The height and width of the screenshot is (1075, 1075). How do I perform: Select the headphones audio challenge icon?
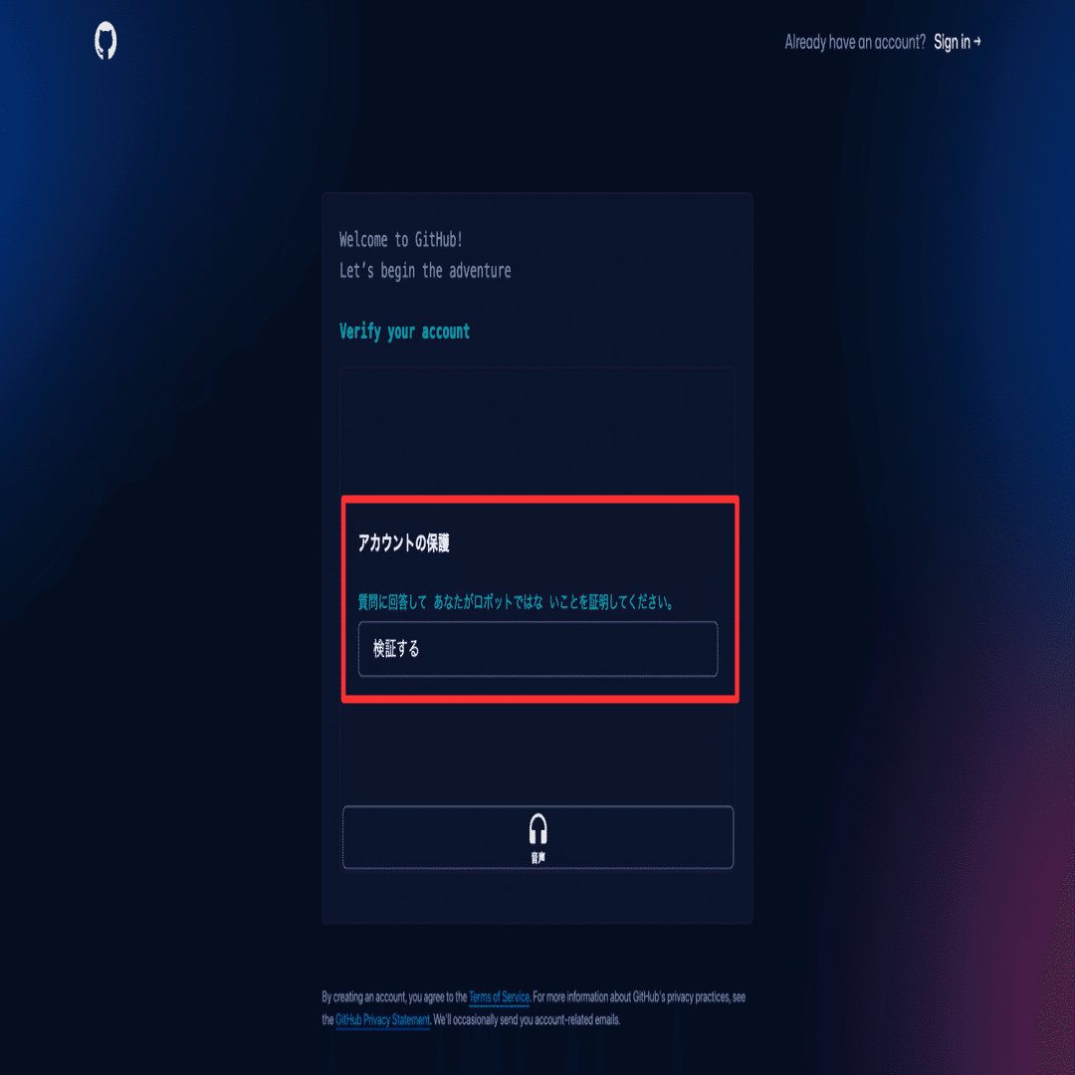[x=537, y=828]
